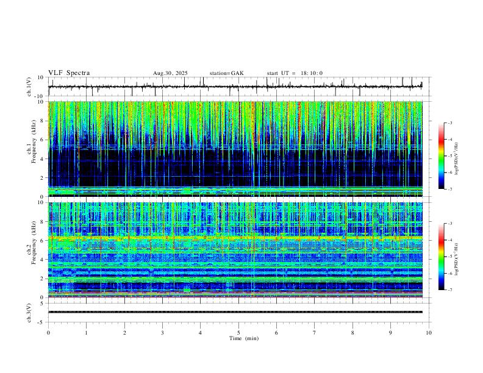
Task: Click the time axis tick label '0'
Action: point(48,333)
